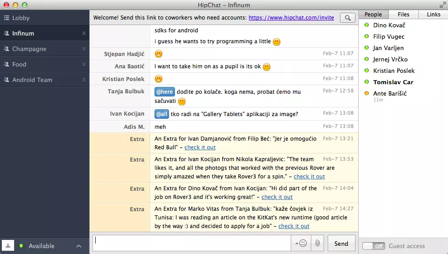Screen dimensions: 448x254
Task: Click the paperclip attachment icon
Action: click(317, 244)
